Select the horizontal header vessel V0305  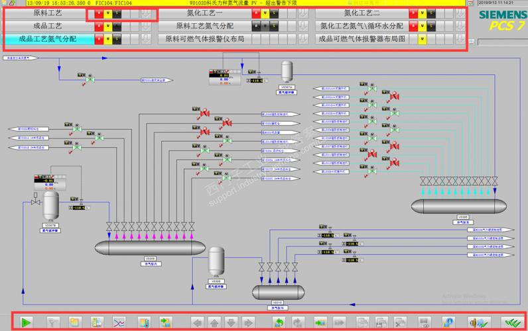[459, 206]
